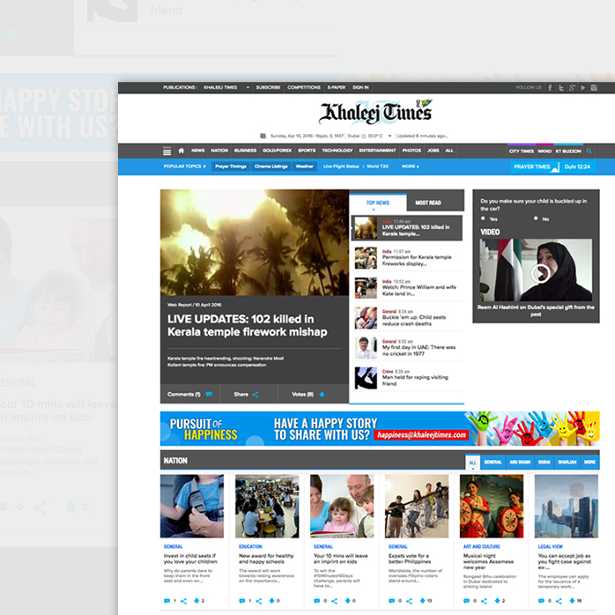Viewport: 615px width, 615px height.
Task: Open comments on 'You can accept job' article
Action: [541, 601]
